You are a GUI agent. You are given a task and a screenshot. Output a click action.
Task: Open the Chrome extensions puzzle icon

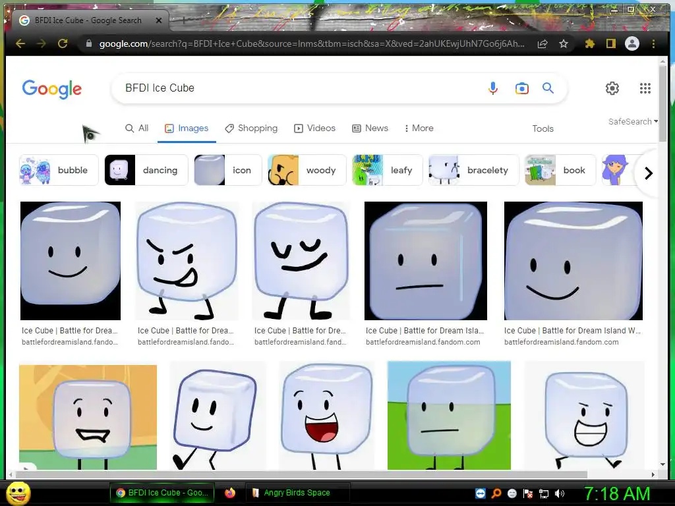(x=590, y=43)
